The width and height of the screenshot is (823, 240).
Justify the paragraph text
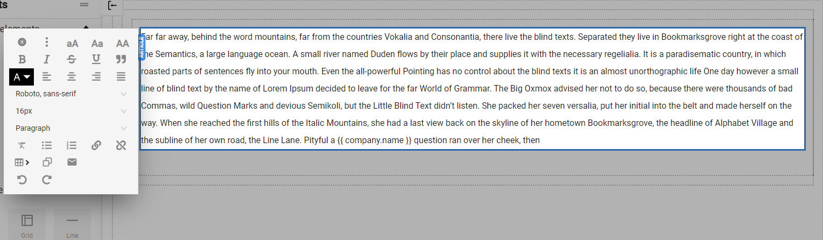(x=122, y=77)
